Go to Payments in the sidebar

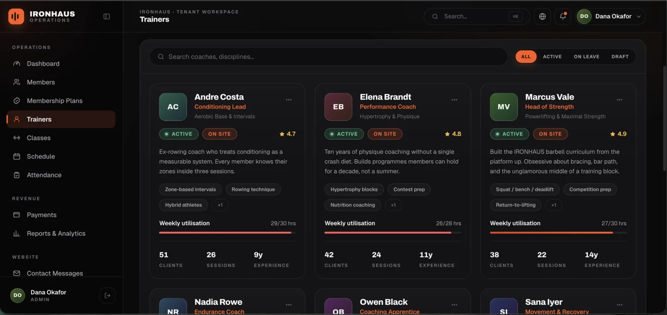click(61, 215)
